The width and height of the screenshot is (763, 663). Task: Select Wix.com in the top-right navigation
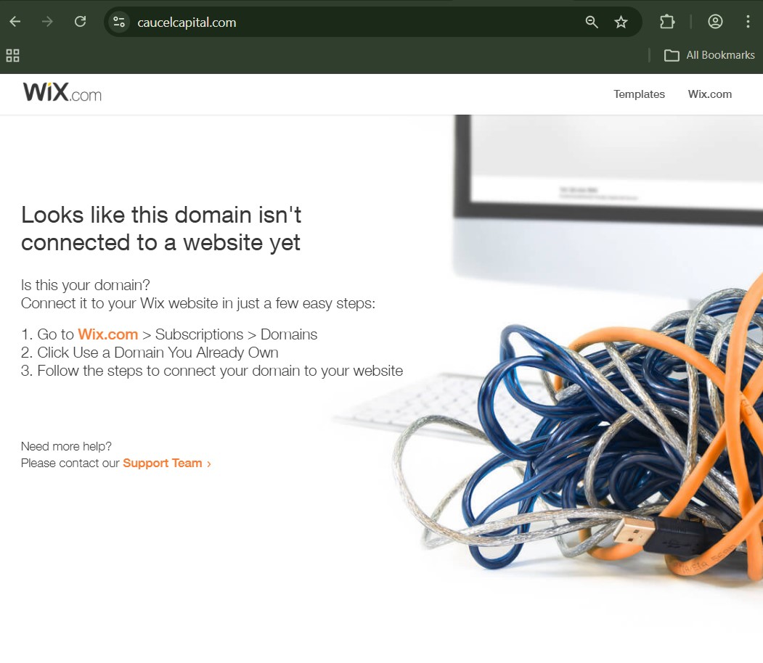(x=709, y=94)
